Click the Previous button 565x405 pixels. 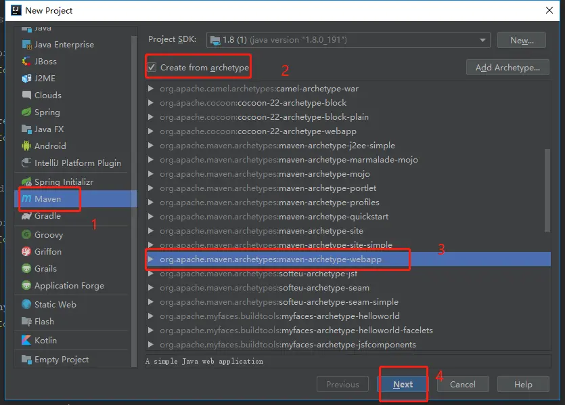342,384
